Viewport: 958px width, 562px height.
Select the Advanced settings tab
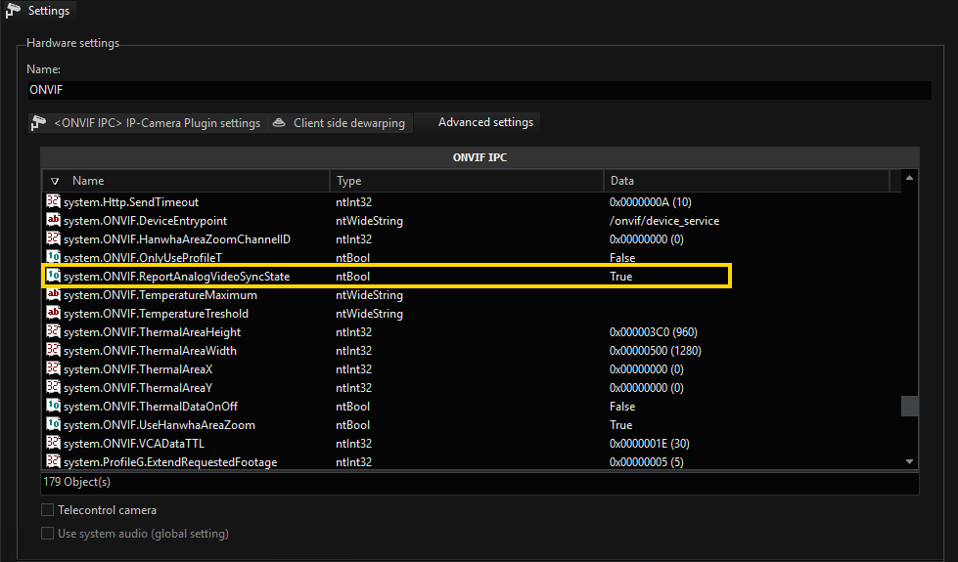[484, 122]
